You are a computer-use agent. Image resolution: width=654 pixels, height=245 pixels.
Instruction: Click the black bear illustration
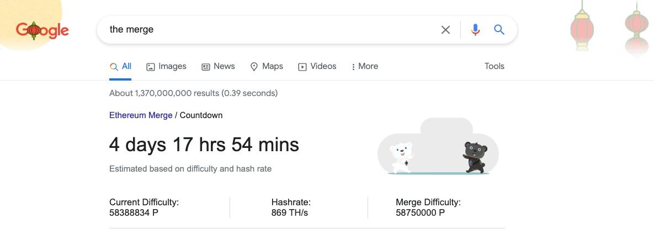[474, 157]
